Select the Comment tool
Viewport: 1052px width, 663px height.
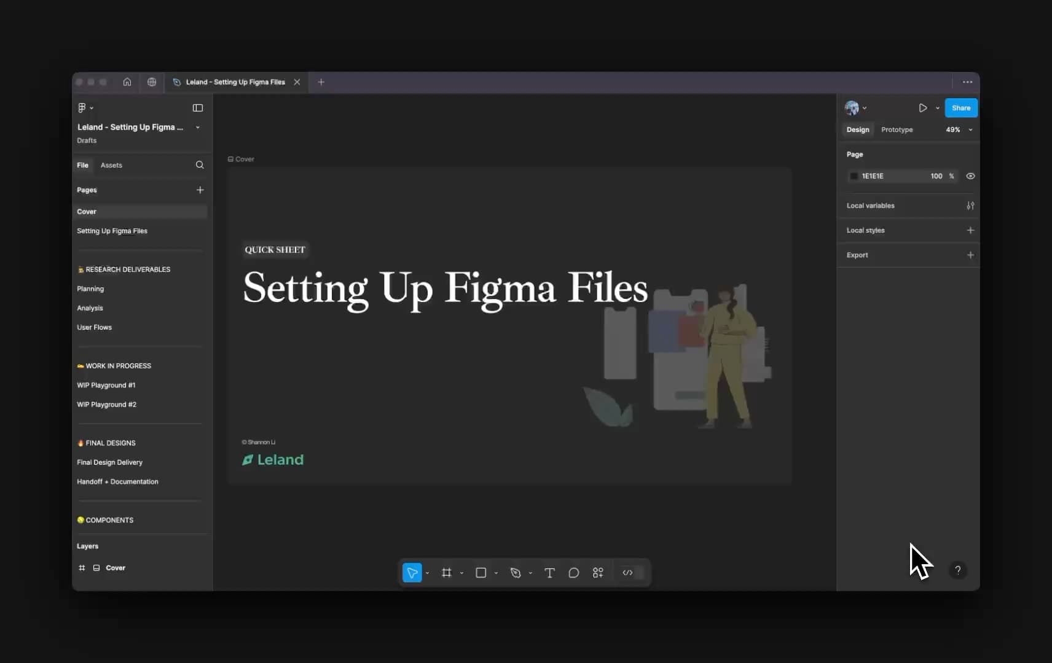(573, 573)
